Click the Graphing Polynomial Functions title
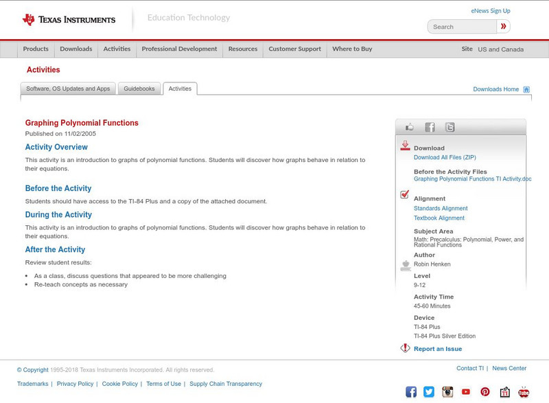Viewport: 549px width, 403px height. point(82,123)
